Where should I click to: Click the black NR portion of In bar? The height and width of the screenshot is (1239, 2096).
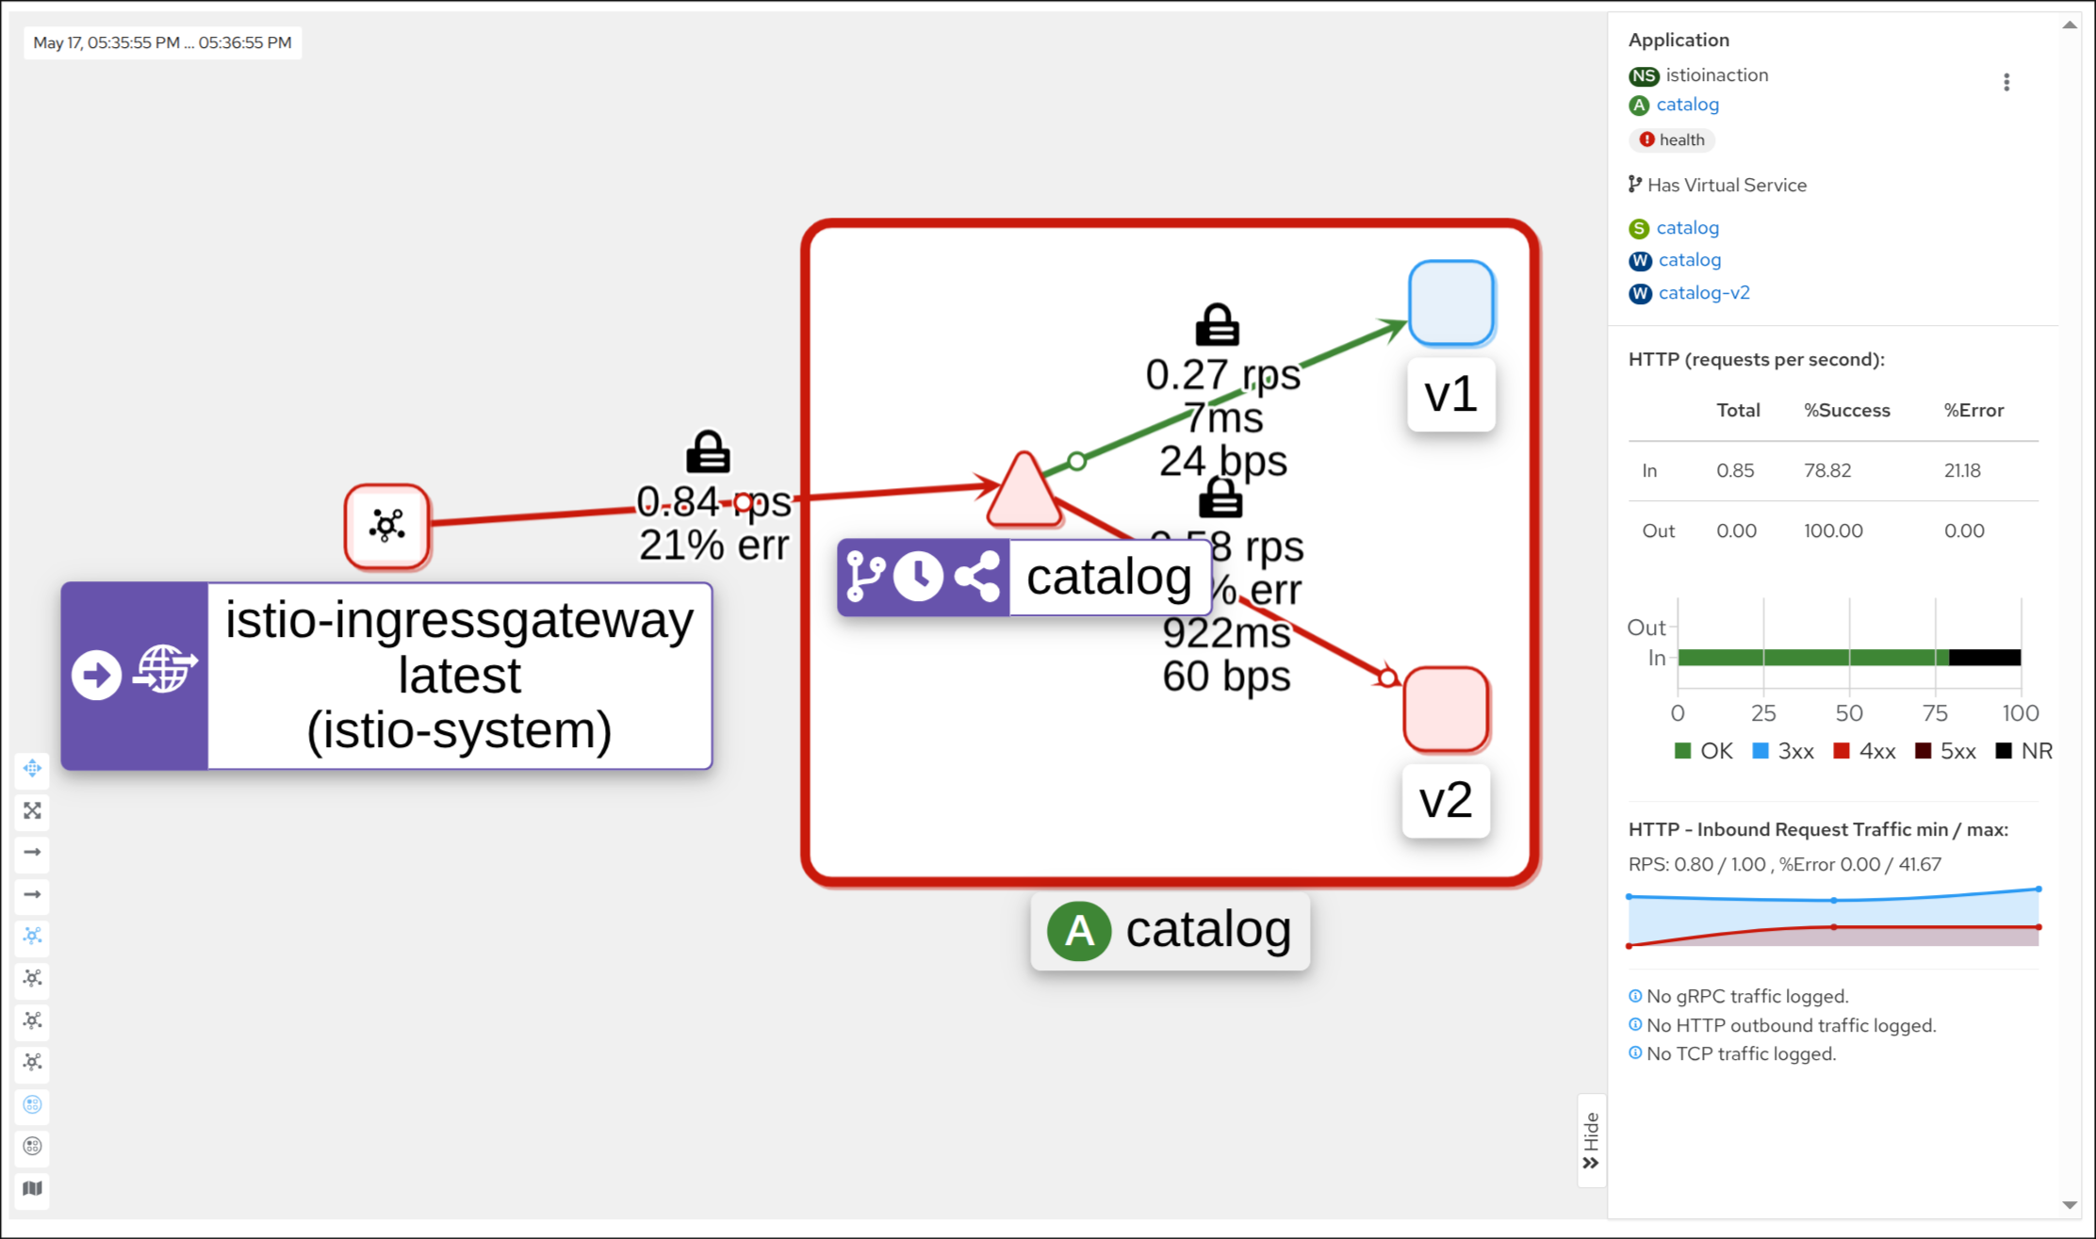click(x=1985, y=658)
